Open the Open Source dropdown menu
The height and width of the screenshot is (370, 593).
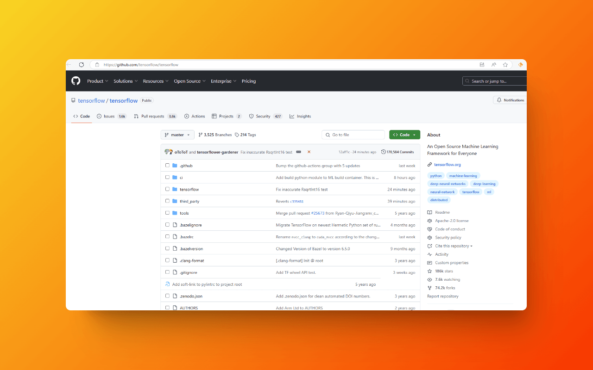point(190,81)
